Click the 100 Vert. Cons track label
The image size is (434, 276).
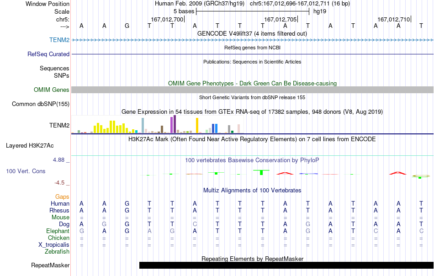[x=26, y=171]
